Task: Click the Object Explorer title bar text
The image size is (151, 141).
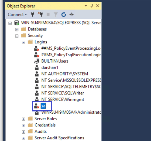Action: point(21,6)
